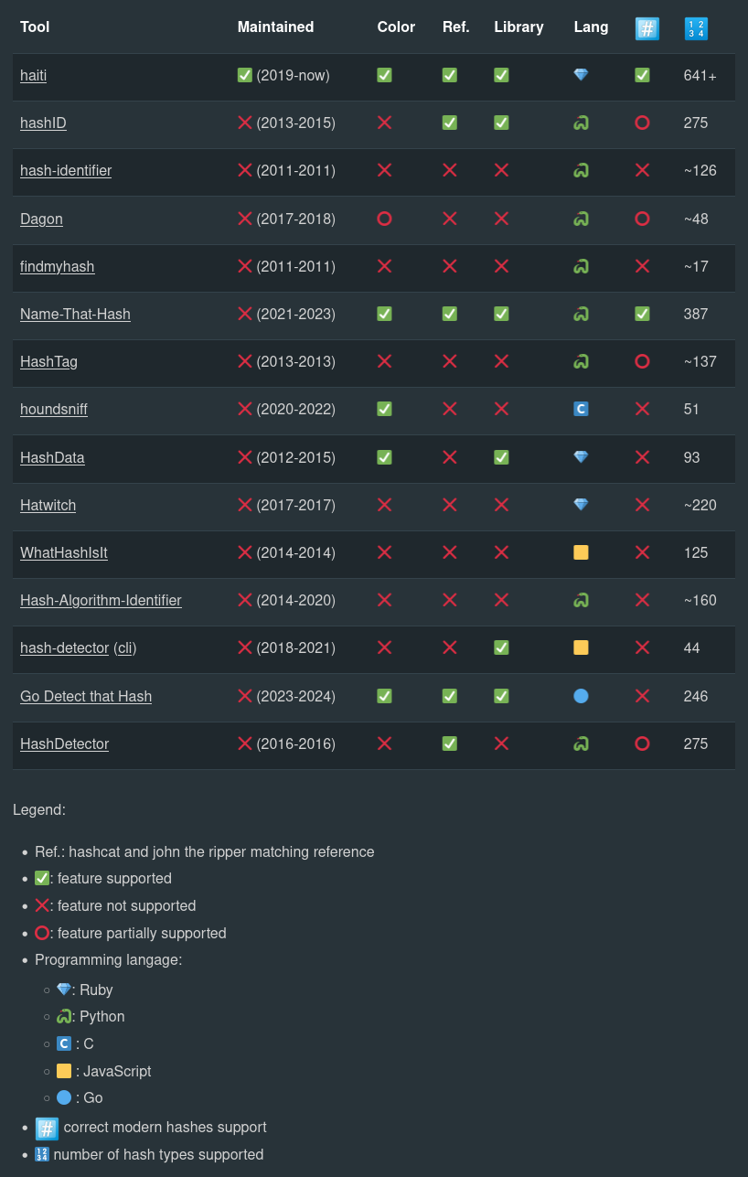Click the 1234 numbers column header icon
This screenshot has width=748, height=1177.
click(x=696, y=28)
